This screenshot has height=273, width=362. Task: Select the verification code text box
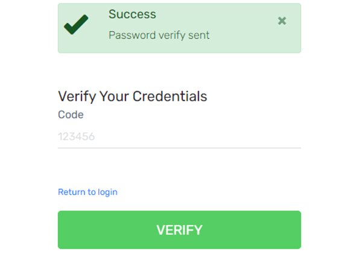pyautogui.click(x=179, y=137)
